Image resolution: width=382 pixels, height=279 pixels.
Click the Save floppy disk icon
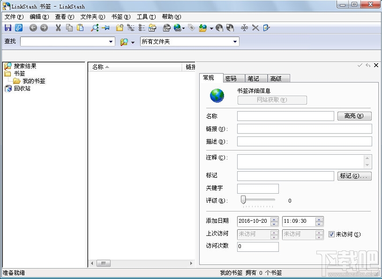coord(8,28)
